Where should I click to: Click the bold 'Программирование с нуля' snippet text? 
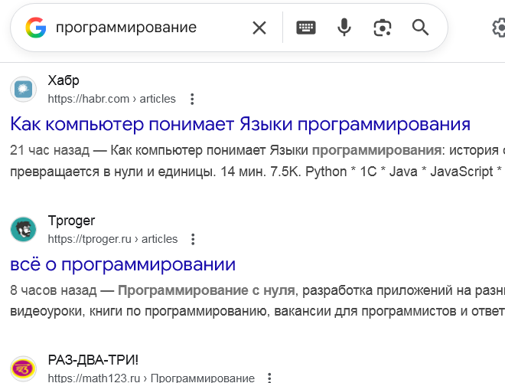[206, 290]
